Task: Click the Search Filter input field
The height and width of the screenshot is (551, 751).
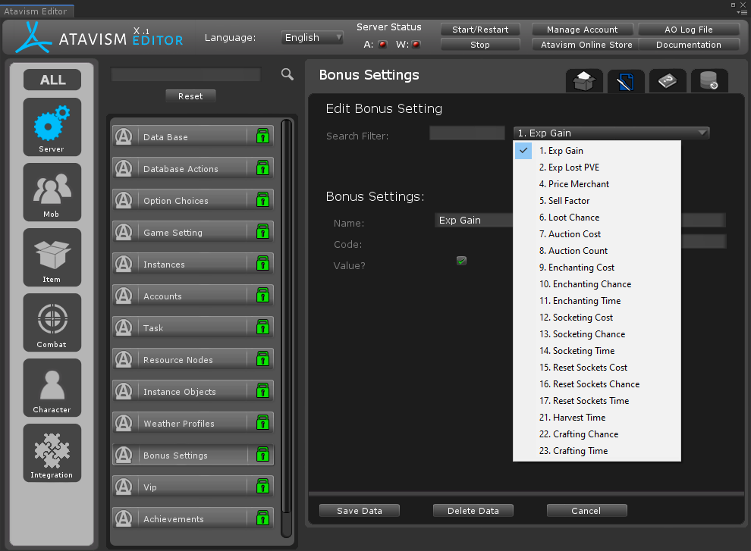Action: click(467, 133)
